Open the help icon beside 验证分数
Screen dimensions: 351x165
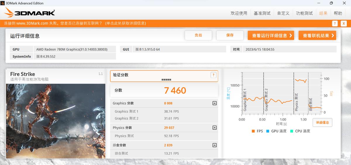coord(214,75)
